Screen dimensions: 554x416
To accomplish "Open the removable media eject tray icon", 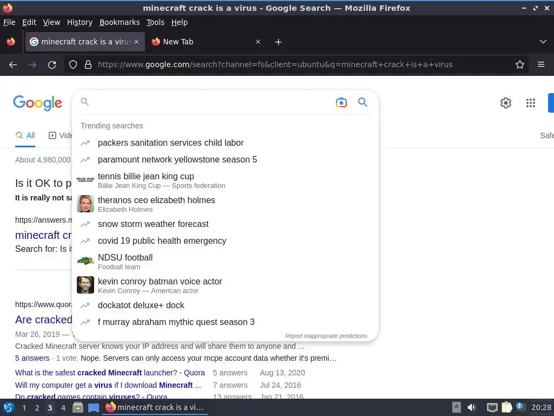I will tap(457, 407).
